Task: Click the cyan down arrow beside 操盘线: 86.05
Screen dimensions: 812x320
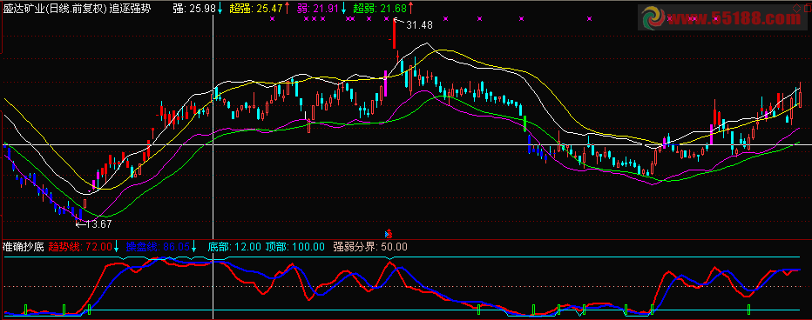Action: [x=194, y=246]
